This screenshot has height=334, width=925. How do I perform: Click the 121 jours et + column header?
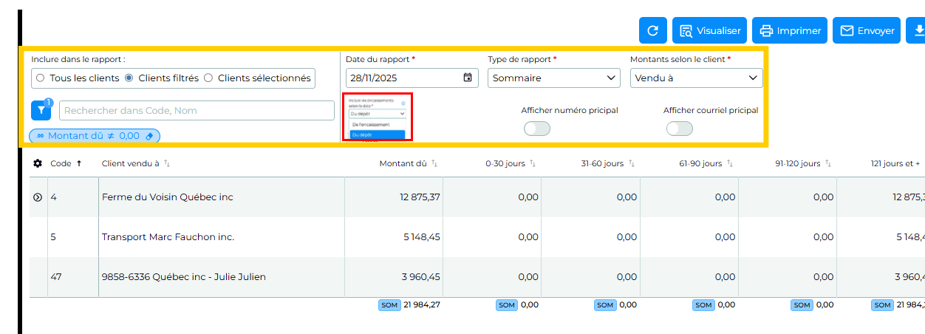[895, 163]
